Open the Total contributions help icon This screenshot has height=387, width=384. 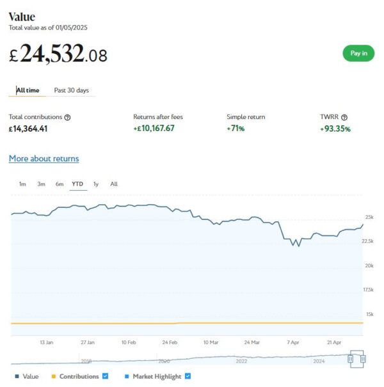[67, 118]
